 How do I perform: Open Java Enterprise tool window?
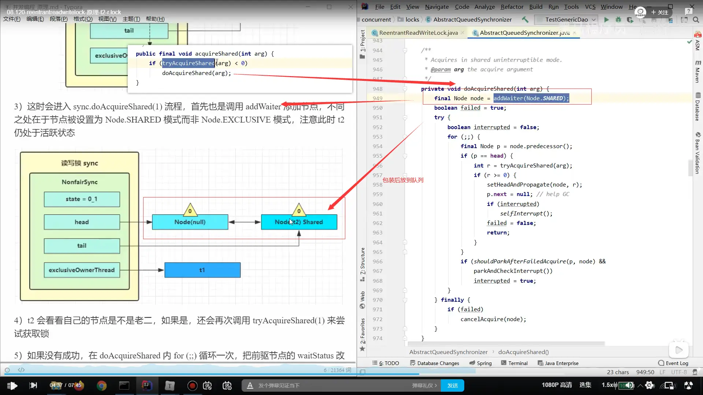click(x=558, y=363)
